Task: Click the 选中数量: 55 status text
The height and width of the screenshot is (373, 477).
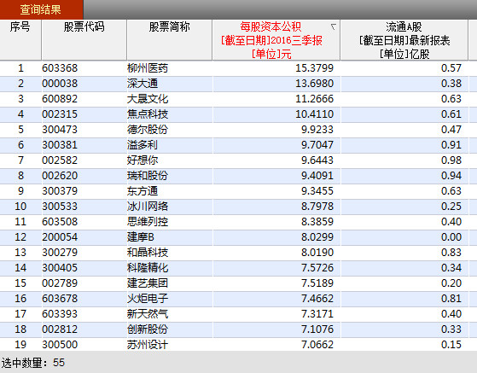Action: [x=33, y=363]
